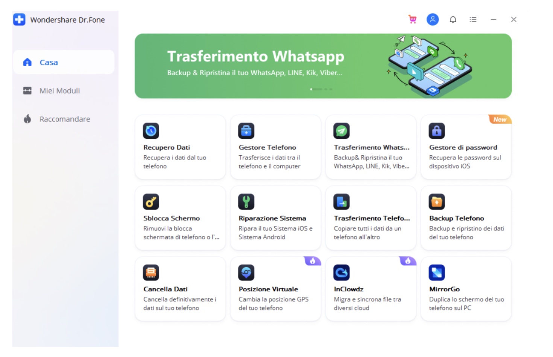Select the Casa sidebar item
Screen dimensions: 553x357
coord(49,62)
